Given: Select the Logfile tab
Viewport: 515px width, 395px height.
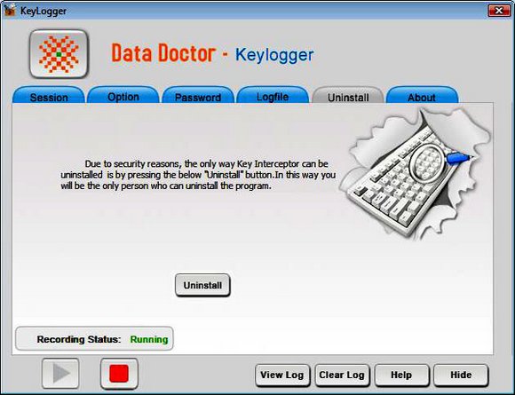Looking at the screenshot, I should [x=273, y=95].
